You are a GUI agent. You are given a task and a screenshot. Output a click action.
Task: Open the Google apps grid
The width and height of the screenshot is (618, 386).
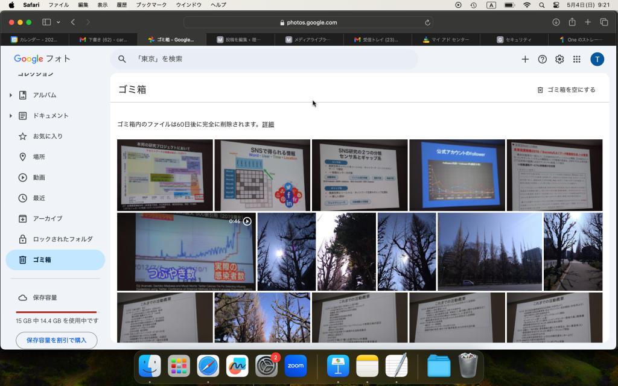point(576,59)
